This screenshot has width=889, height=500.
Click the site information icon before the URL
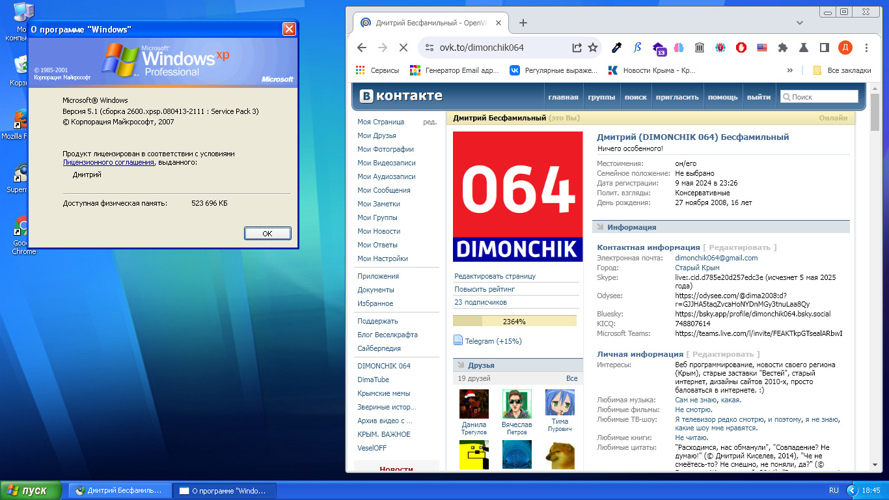tap(428, 48)
